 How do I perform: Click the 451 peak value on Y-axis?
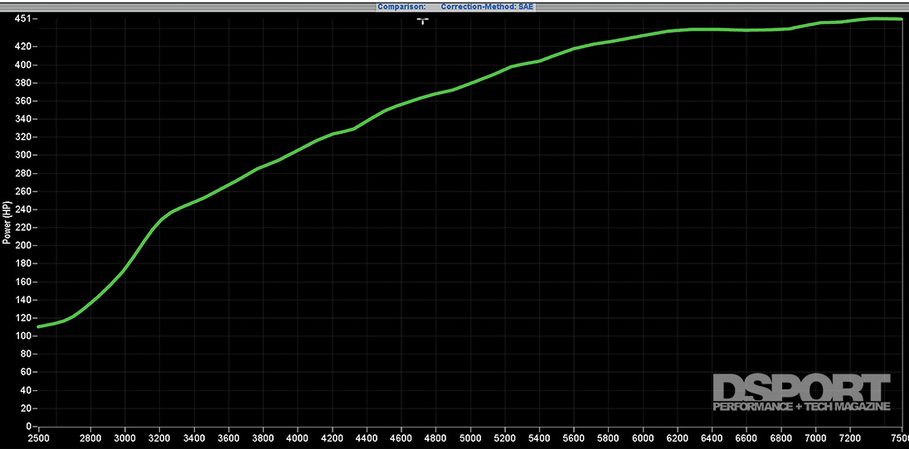click(24, 19)
